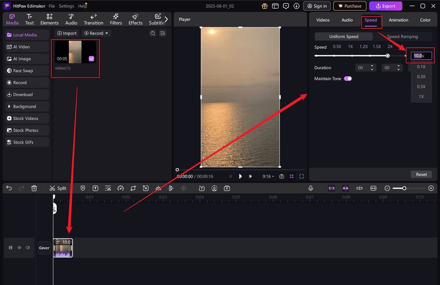440x285 pixels.
Task: Toggle the track visibility eye icon
Action: (x=20, y=248)
